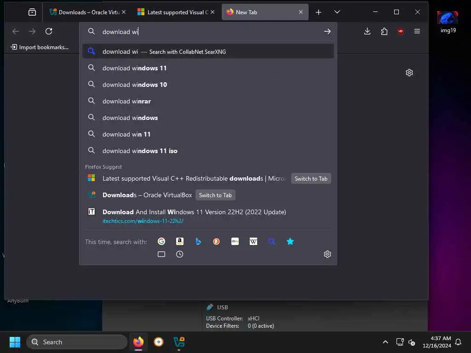This screenshot has width=471, height=353.
Task: Search this time with Amazon
Action: click(180, 241)
